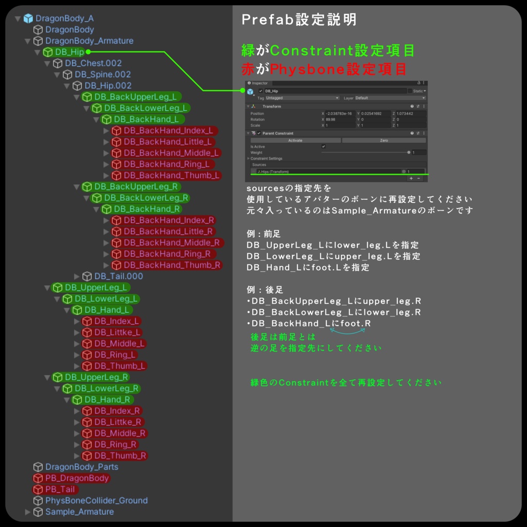527x527 pixels.
Task: Toggle the DB_Hip active checkbox in Inspector
Action: 260,91
